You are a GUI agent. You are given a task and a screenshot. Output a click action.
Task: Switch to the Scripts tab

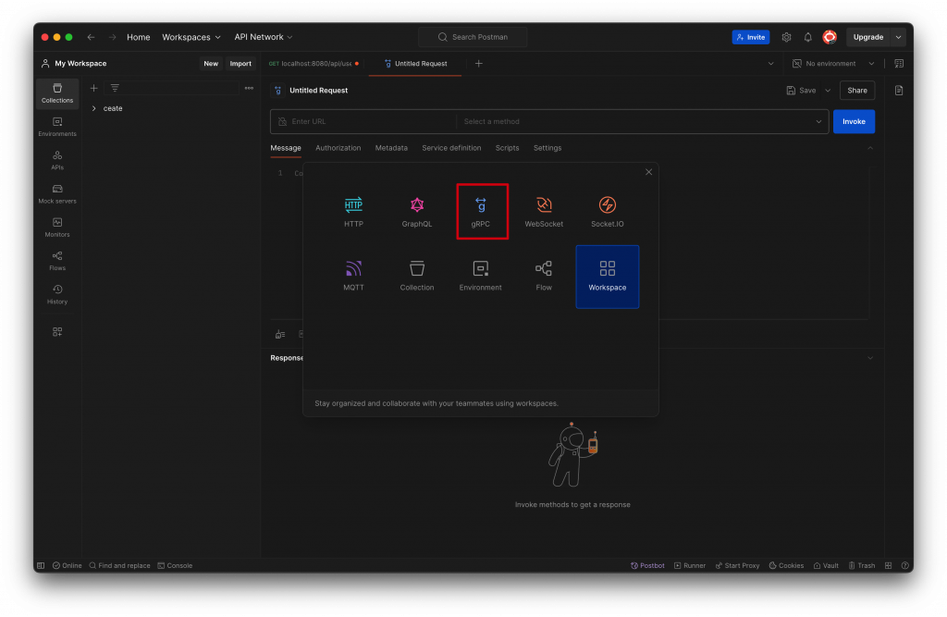tap(508, 148)
